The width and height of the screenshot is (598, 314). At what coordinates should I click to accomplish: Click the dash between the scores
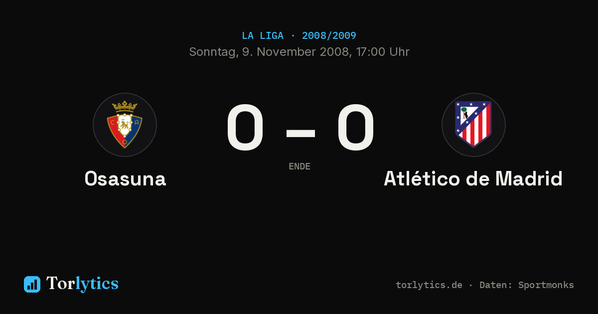[300, 133]
